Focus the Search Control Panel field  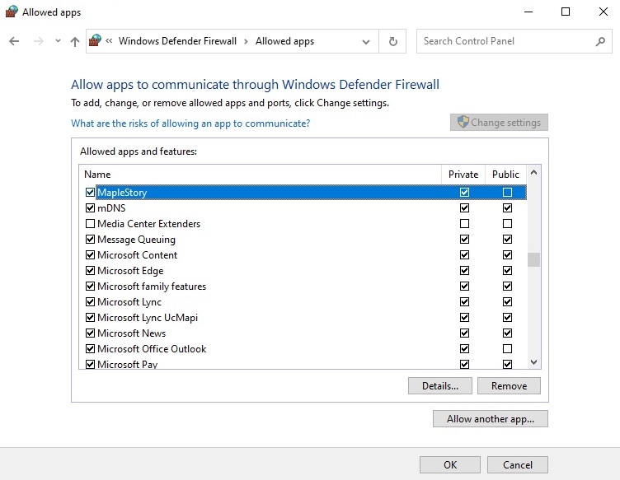[x=514, y=41]
